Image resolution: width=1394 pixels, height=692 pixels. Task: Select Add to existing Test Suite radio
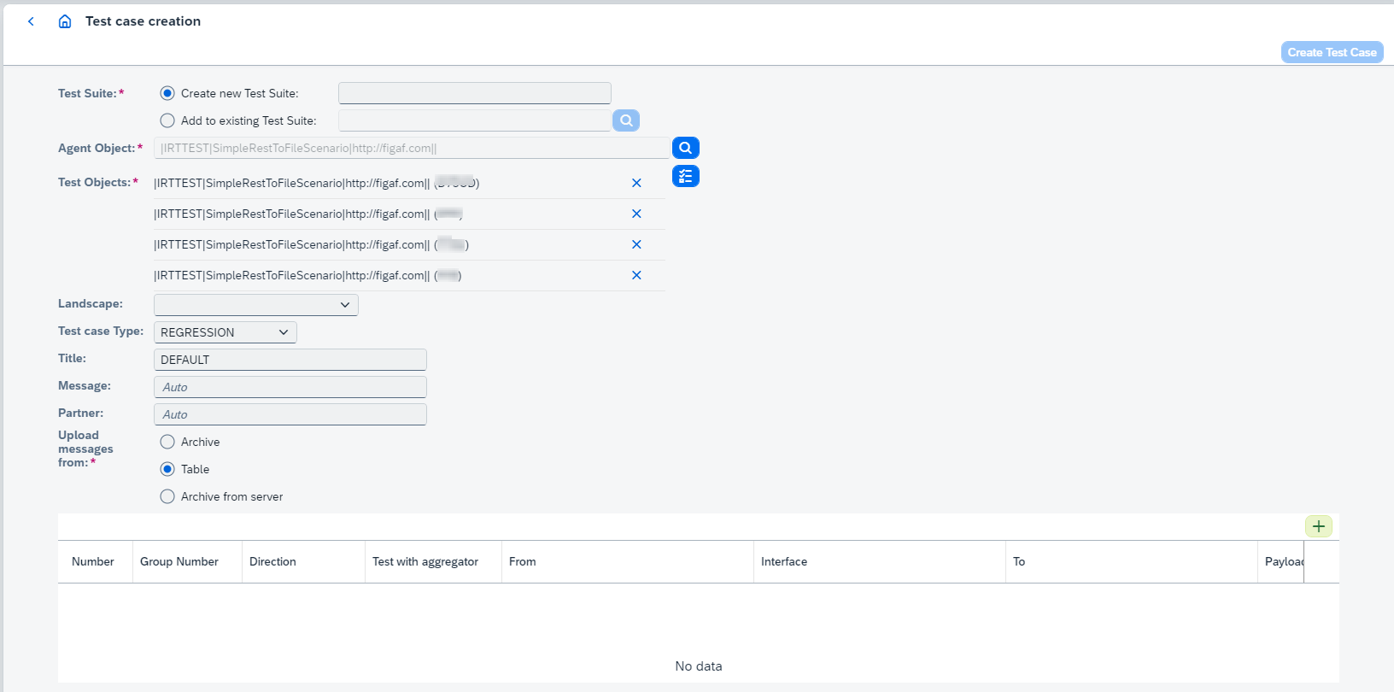pyautogui.click(x=167, y=120)
